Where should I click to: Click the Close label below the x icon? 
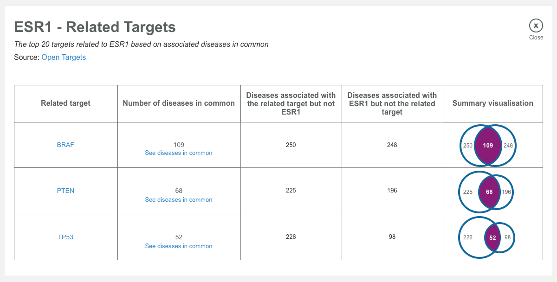(536, 38)
